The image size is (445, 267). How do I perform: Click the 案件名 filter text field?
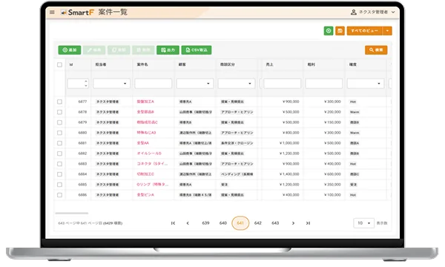(x=154, y=83)
